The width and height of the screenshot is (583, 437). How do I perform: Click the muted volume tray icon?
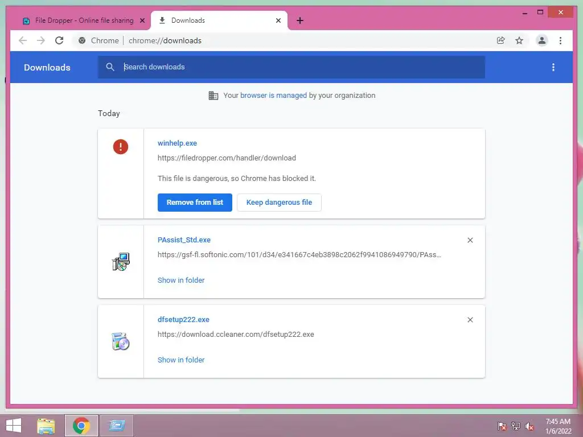(529, 426)
